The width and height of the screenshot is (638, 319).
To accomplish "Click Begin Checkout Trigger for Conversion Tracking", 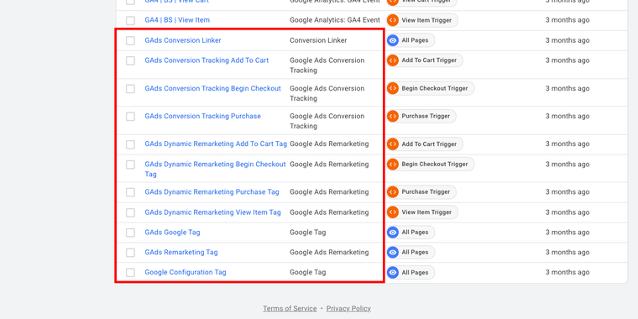I will click(431, 88).
